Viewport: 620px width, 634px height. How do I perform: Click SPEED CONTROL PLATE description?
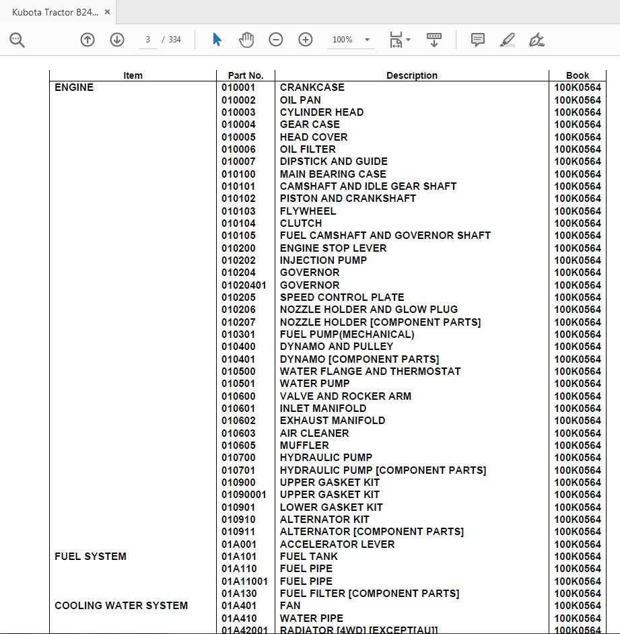(342, 297)
